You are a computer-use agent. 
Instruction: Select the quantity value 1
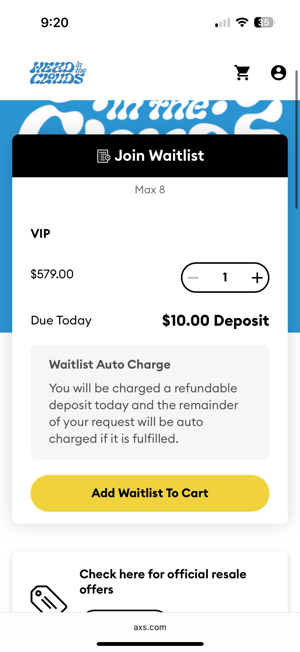tap(225, 278)
